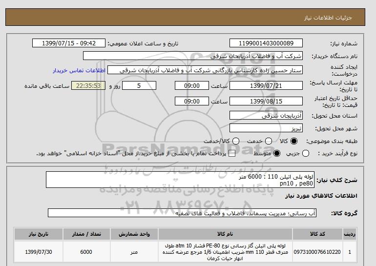Image resolution: width=376 pixels, height=266 pixels.
Task: Select the need date cell 1399/07/30
Action: pos(39,252)
